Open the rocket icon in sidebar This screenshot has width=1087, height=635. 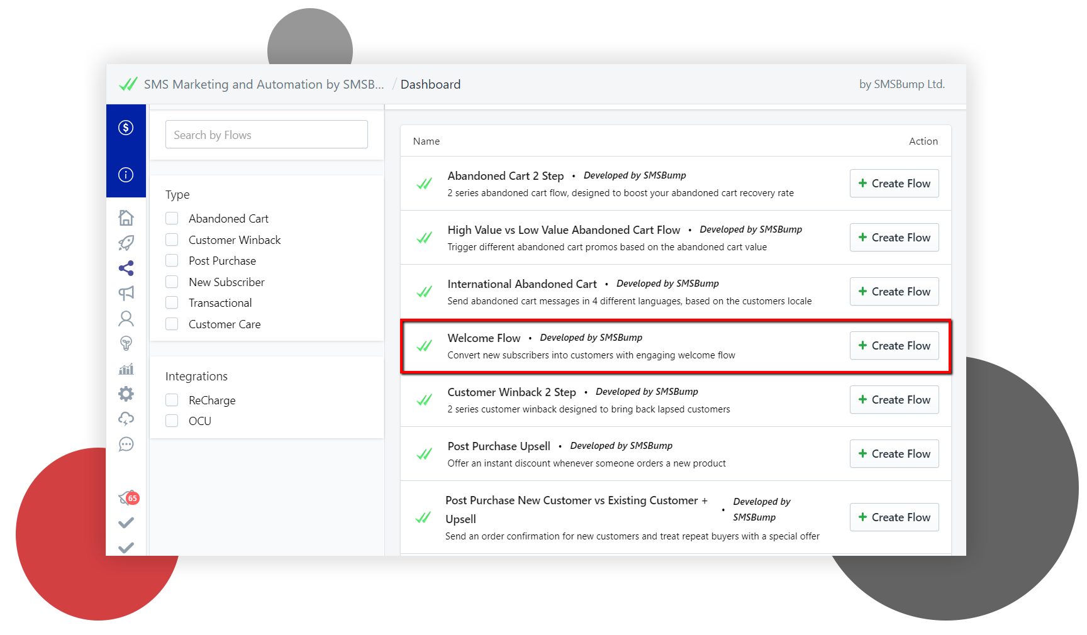(126, 243)
